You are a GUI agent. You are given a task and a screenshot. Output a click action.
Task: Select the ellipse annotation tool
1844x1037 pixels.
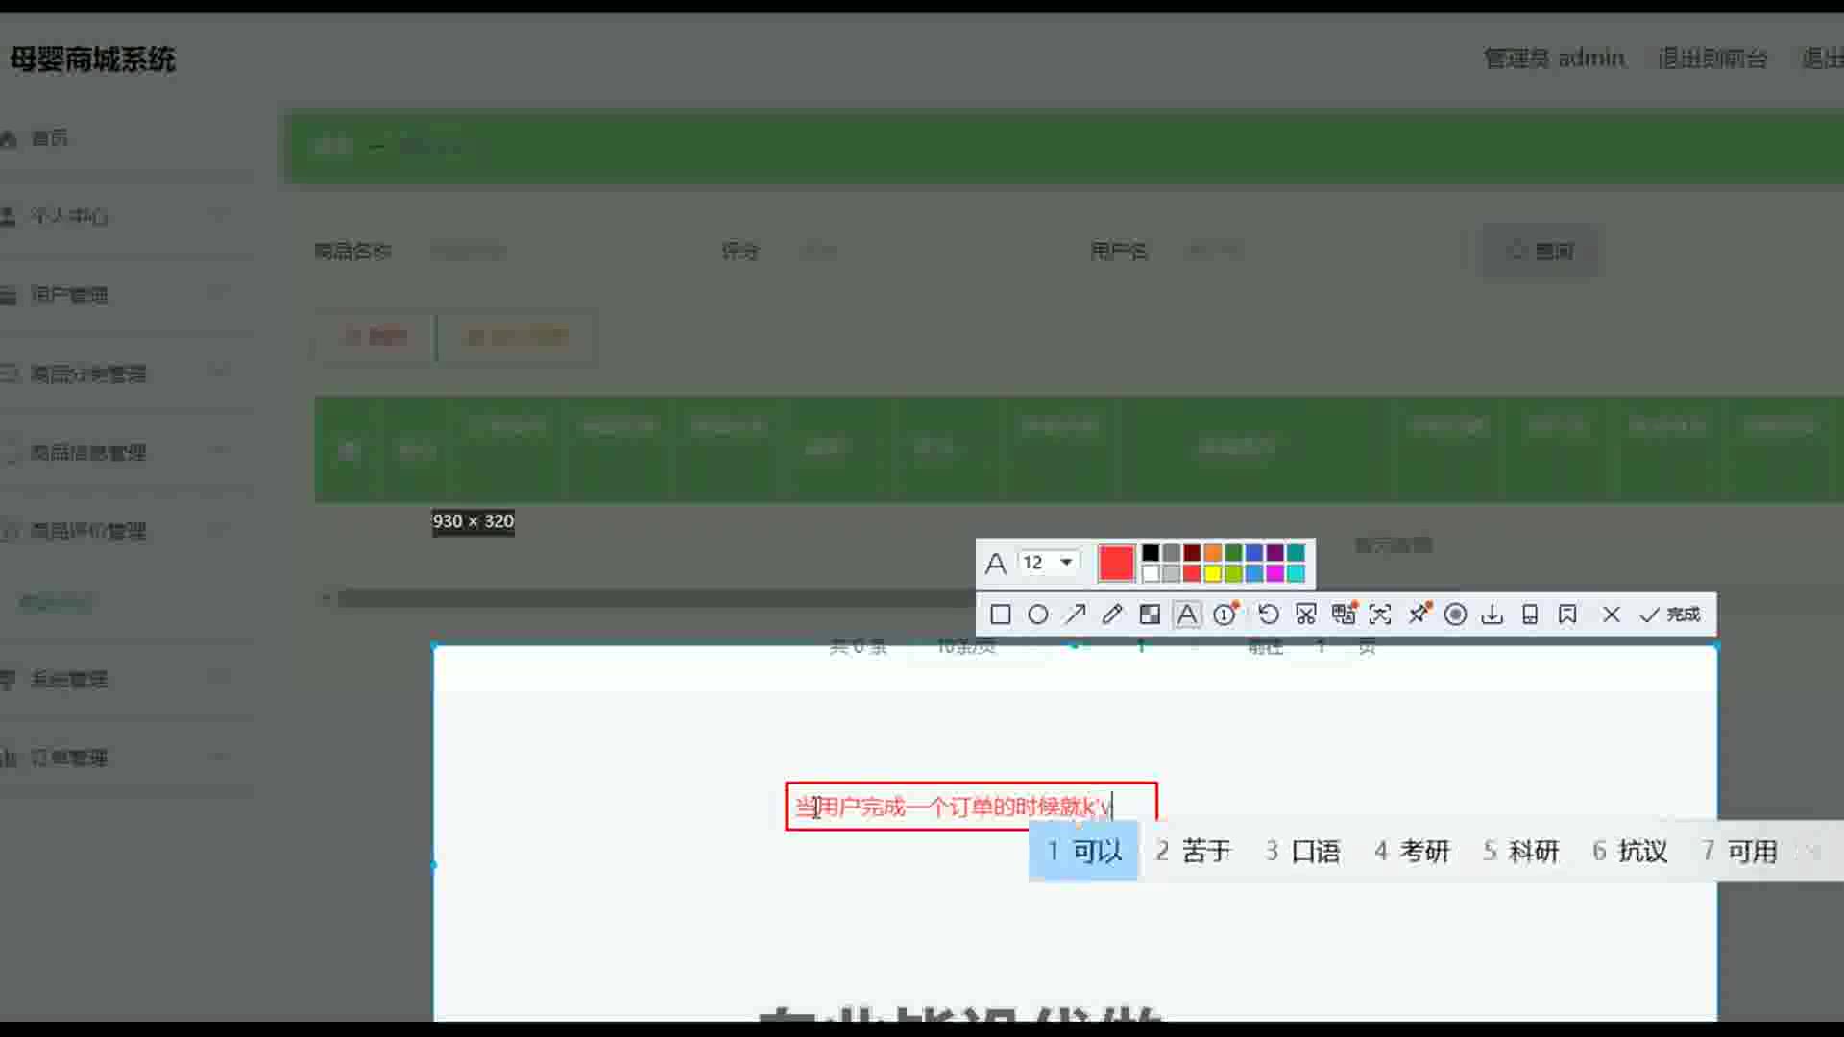tap(1037, 615)
